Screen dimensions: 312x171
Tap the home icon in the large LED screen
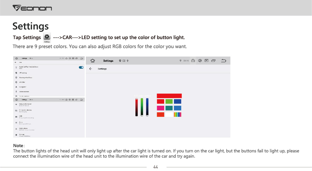coord(93,61)
